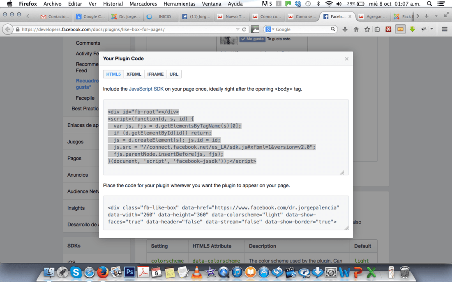
Task: Open Pagos in the sidebar
Action: pos(74,158)
